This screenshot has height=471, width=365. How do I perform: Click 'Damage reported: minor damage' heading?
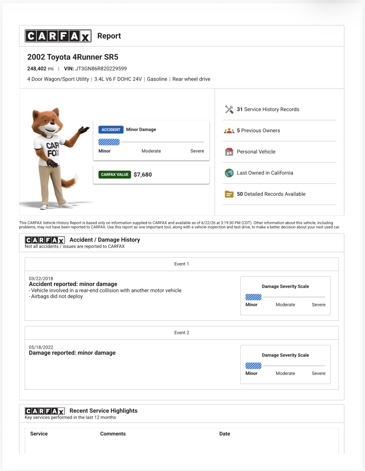click(72, 353)
